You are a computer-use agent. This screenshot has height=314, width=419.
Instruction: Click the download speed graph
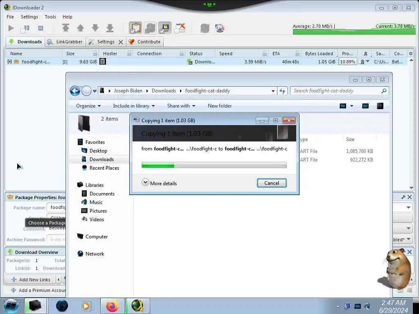coord(354,29)
